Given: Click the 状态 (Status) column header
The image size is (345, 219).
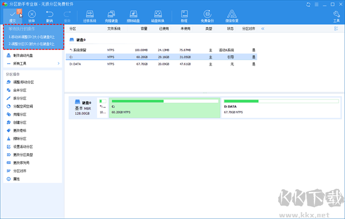Looking at the screenshot, I should 230,29.
